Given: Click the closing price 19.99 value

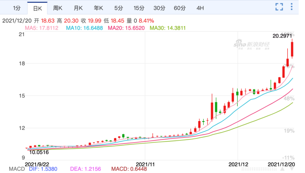Looking at the screenshot, I should (x=94, y=21).
